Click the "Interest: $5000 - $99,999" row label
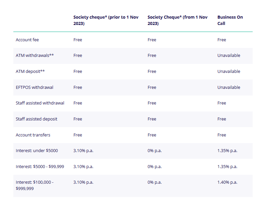The image size is (260, 202). click(40, 167)
